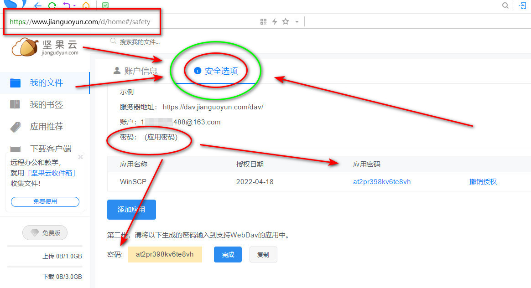Click the lightning speed mode icon
Viewport: 531px width, 288px height.
click(x=275, y=22)
